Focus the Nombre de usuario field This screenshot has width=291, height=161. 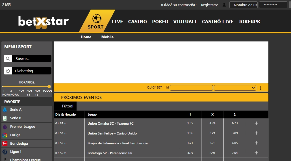pyautogui.click(x=244, y=5)
